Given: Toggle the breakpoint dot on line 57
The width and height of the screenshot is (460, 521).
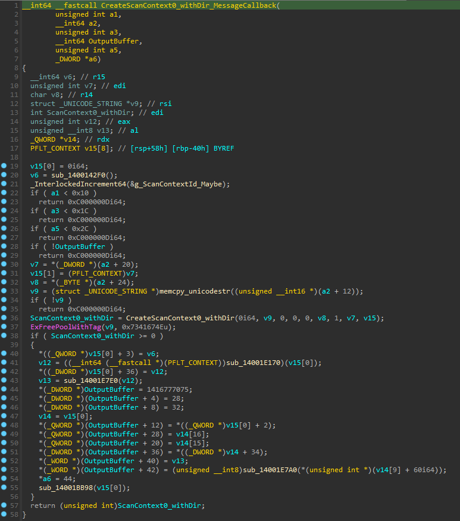Looking at the screenshot, I should (x=4, y=505).
